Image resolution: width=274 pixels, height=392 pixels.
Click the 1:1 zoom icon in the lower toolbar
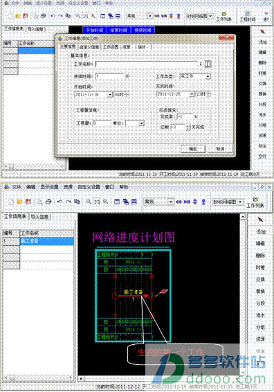pyautogui.click(x=97, y=202)
